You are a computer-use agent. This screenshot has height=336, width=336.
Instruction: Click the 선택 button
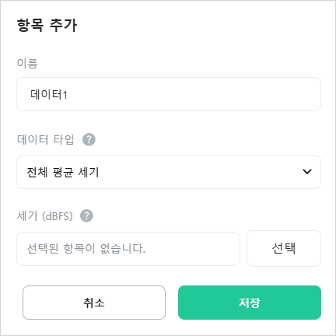tap(284, 248)
